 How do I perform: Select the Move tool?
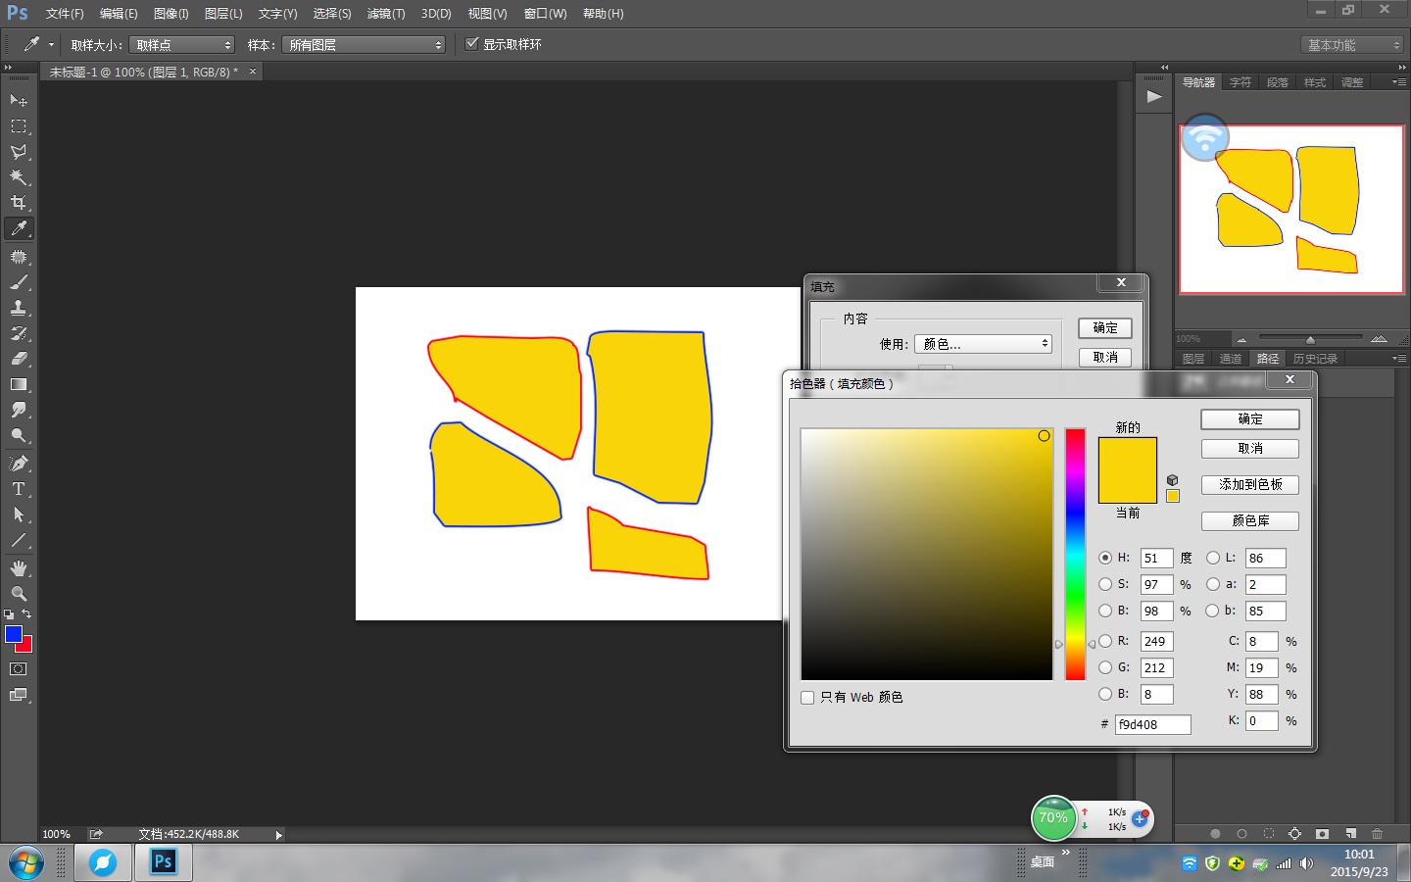(19, 101)
